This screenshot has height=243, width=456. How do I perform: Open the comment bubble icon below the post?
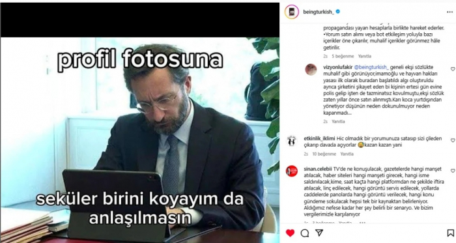click(304, 233)
